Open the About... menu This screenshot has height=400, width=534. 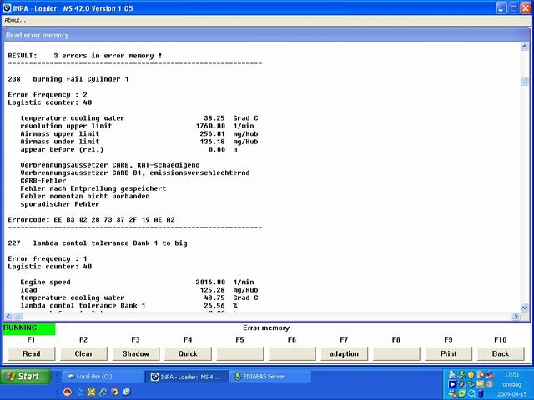(x=15, y=20)
